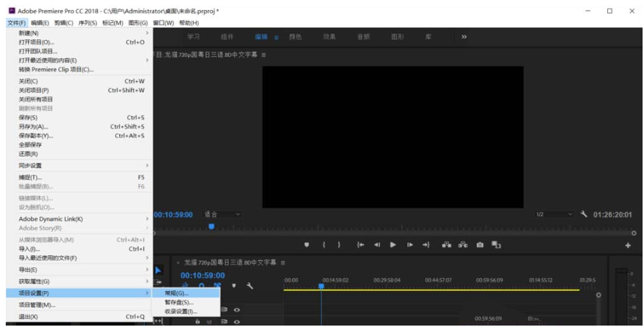Select the Selection arrow tool
The image size is (644, 327).
coord(159,271)
